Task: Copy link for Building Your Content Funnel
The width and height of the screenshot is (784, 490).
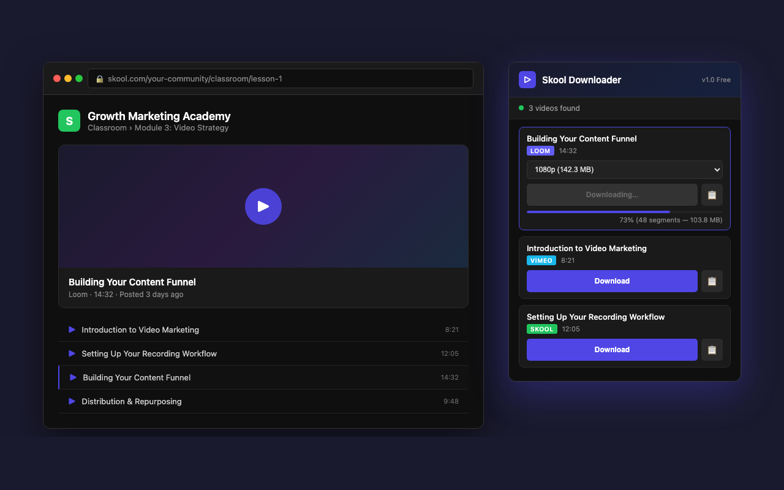Action: click(x=712, y=195)
